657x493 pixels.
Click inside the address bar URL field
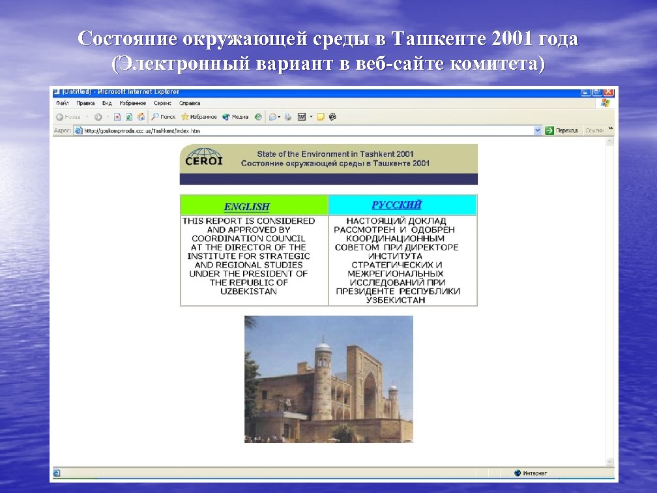[261, 129]
